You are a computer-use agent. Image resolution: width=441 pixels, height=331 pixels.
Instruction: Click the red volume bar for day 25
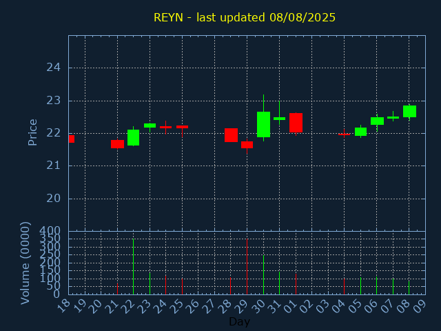pos(182,287)
